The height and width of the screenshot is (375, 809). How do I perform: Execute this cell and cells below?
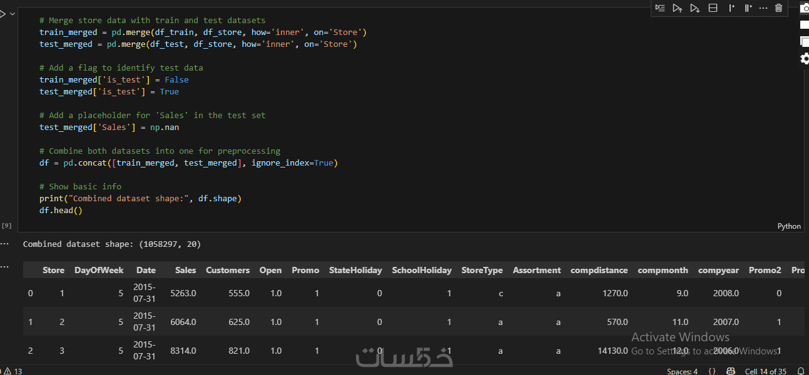coord(695,8)
